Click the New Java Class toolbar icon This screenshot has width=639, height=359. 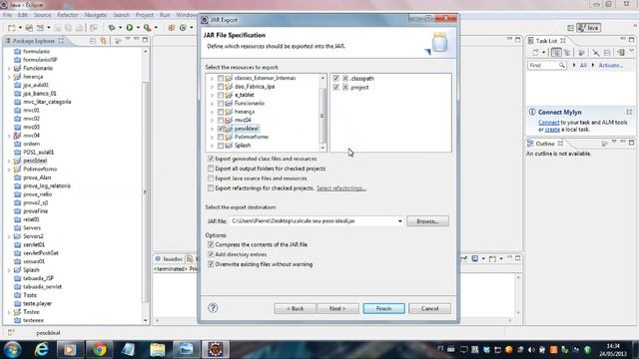pyautogui.click(x=183, y=28)
